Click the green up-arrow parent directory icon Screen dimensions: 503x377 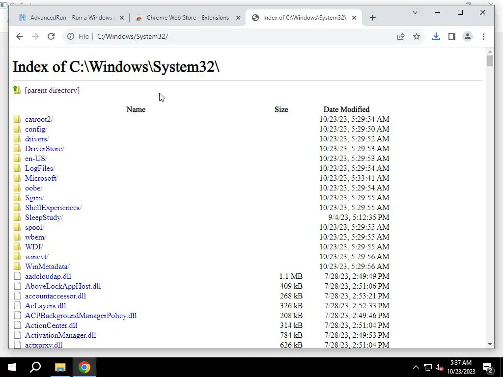(x=17, y=90)
